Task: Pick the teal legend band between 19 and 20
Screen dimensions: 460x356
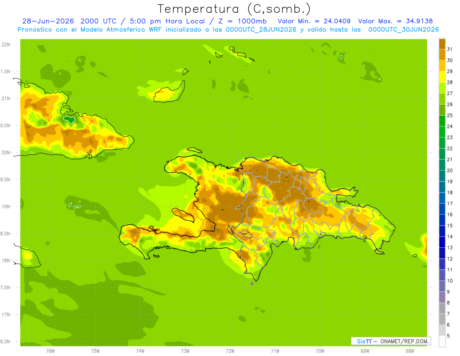Action: click(442, 176)
